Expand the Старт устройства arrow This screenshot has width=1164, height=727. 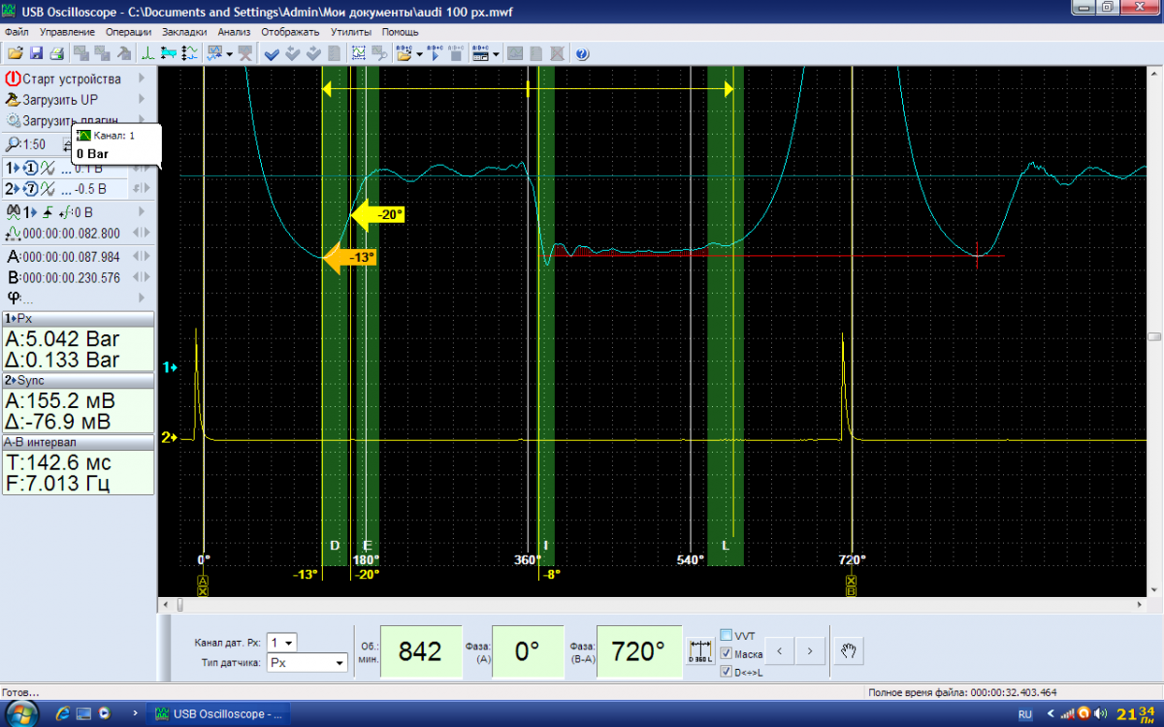[x=142, y=79]
